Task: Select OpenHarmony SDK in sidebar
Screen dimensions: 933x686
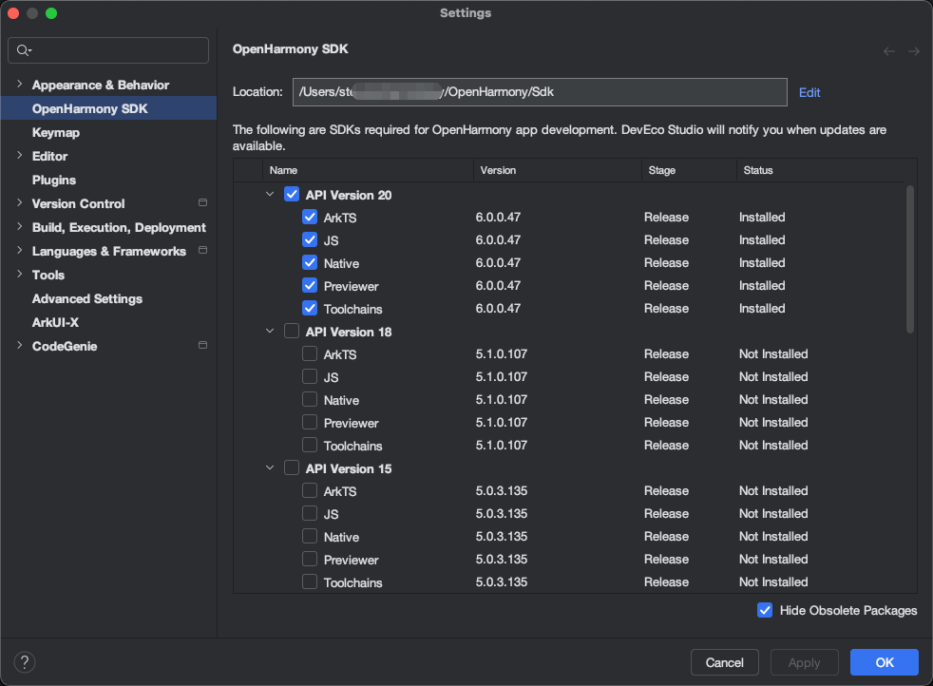Action: [x=108, y=108]
